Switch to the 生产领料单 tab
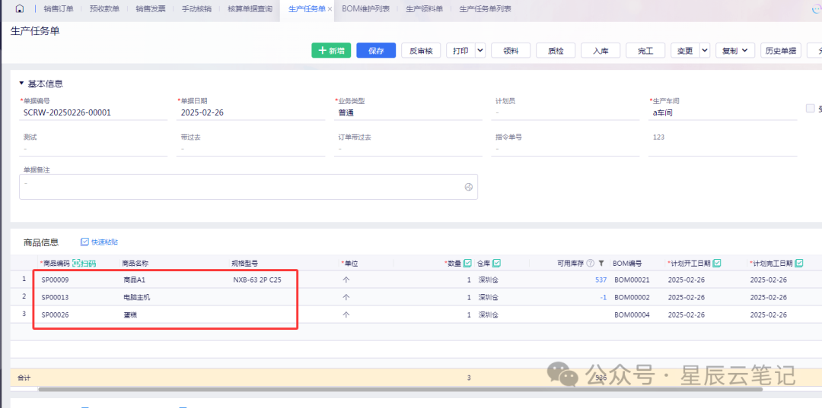Viewport: 822px width, 408px height. pyautogui.click(x=424, y=9)
